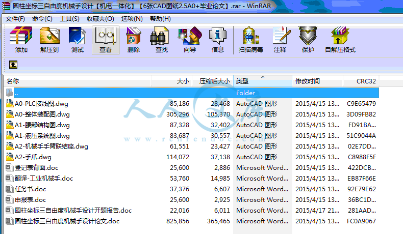Click the 解压到 (Extract To) icon

pyautogui.click(x=49, y=40)
